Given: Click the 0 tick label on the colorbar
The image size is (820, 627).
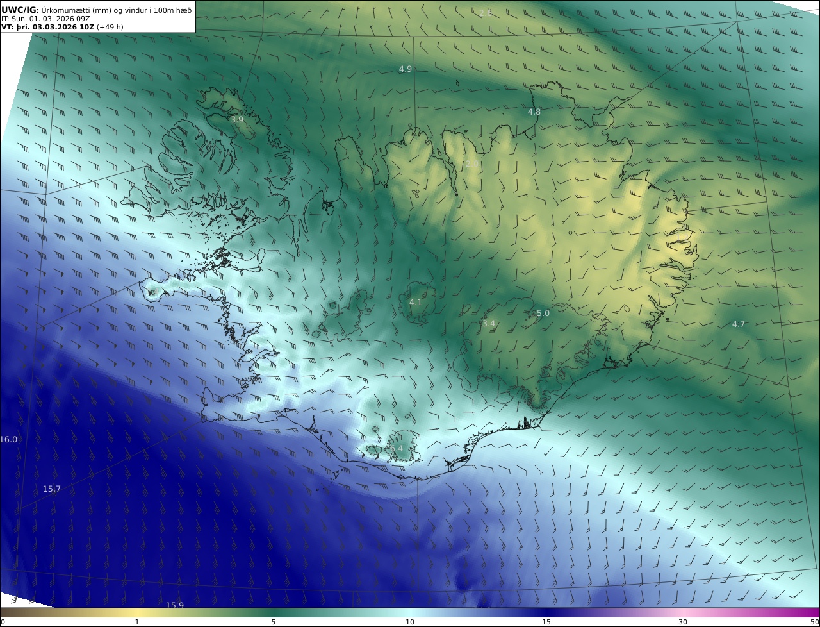Looking at the screenshot, I should pos(3,622).
